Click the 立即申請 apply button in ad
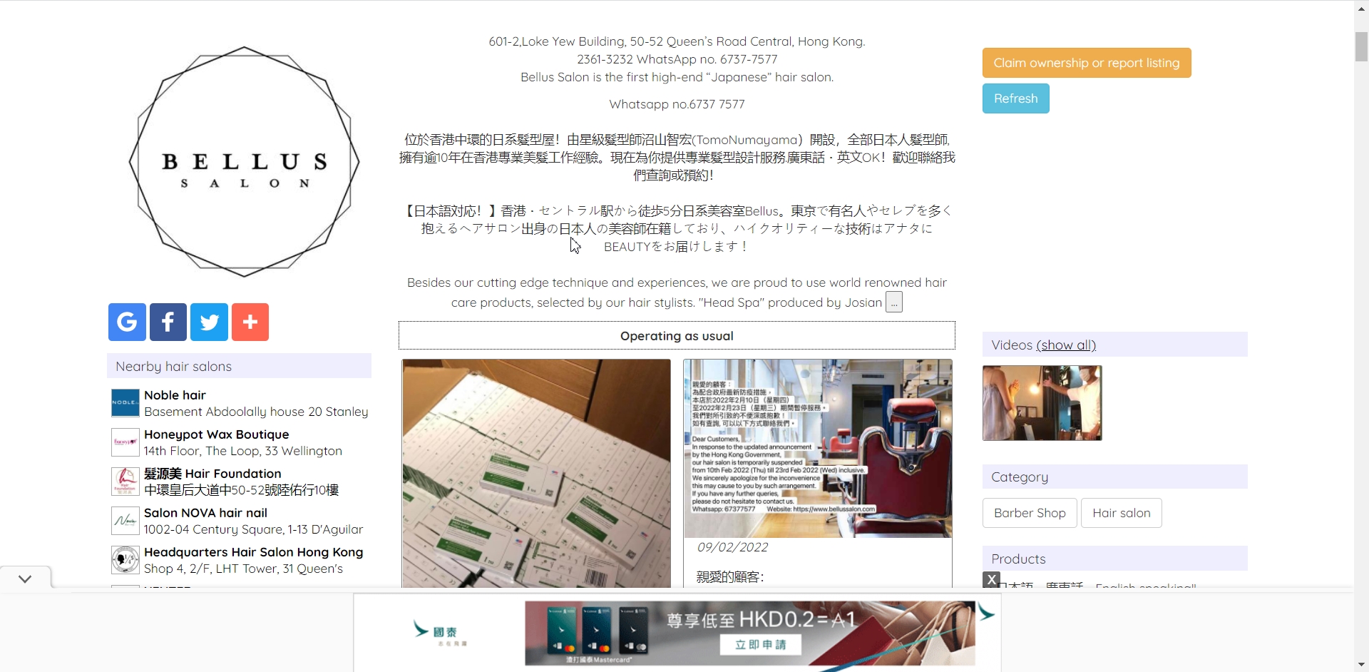The width and height of the screenshot is (1369, 672). click(x=760, y=645)
